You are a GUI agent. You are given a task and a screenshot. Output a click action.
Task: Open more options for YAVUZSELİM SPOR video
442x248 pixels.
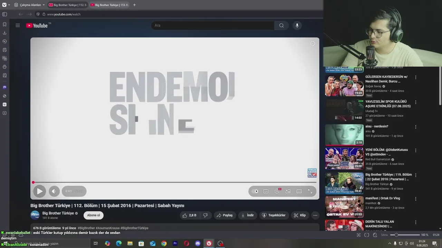point(416,102)
